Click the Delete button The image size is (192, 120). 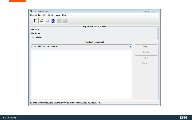click(x=146, y=52)
